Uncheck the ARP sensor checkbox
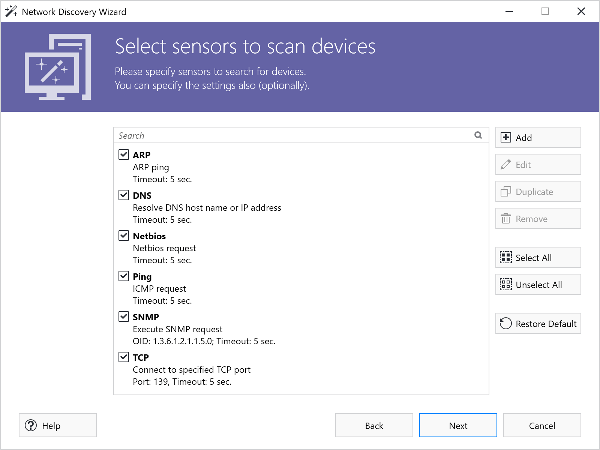This screenshot has width=600, height=450. pyautogui.click(x=124, y=154)
